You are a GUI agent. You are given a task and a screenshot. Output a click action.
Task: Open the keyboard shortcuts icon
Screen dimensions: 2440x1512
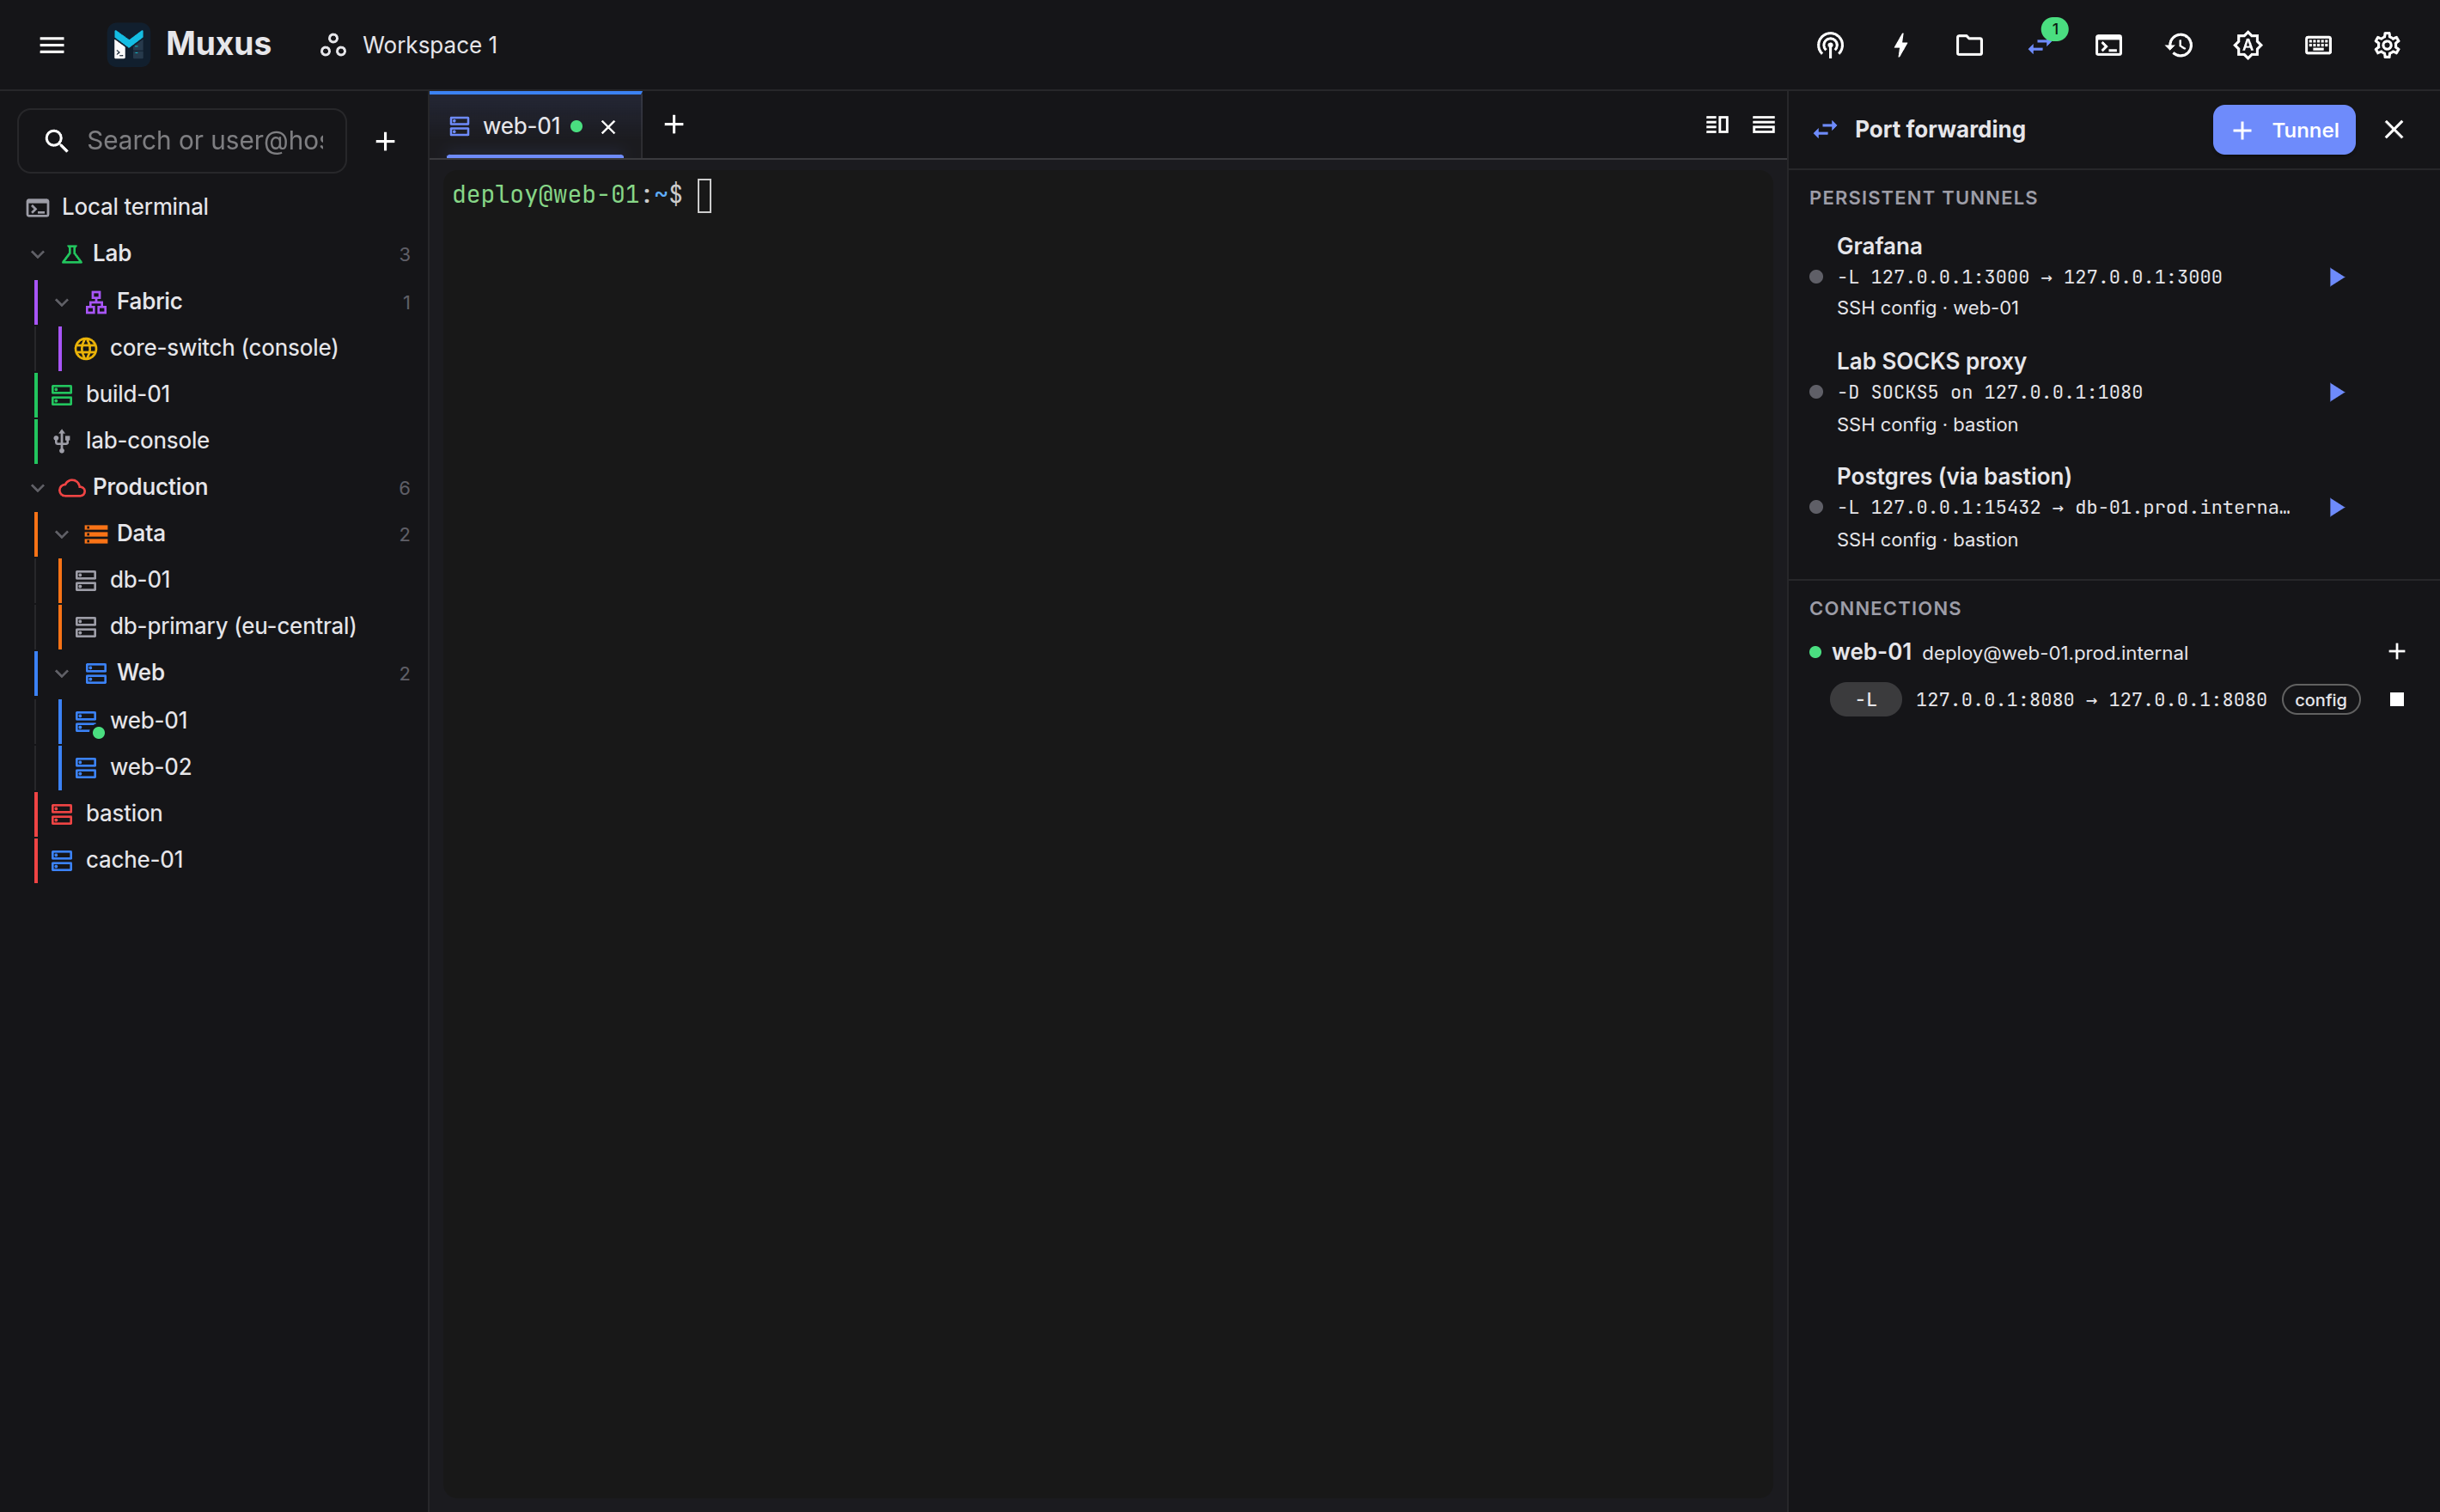2318,45
